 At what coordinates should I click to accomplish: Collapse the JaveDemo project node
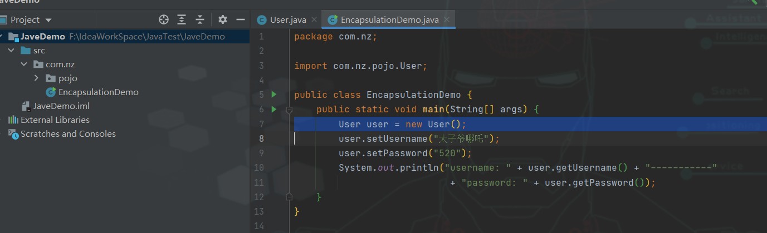(2, 37)
